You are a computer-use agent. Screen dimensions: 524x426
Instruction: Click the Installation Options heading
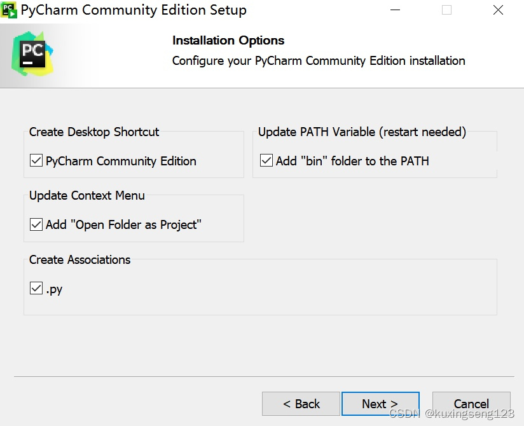(x=228, y=40)
